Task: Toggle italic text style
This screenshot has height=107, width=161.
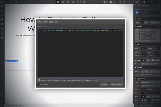Action: (146, 100)
